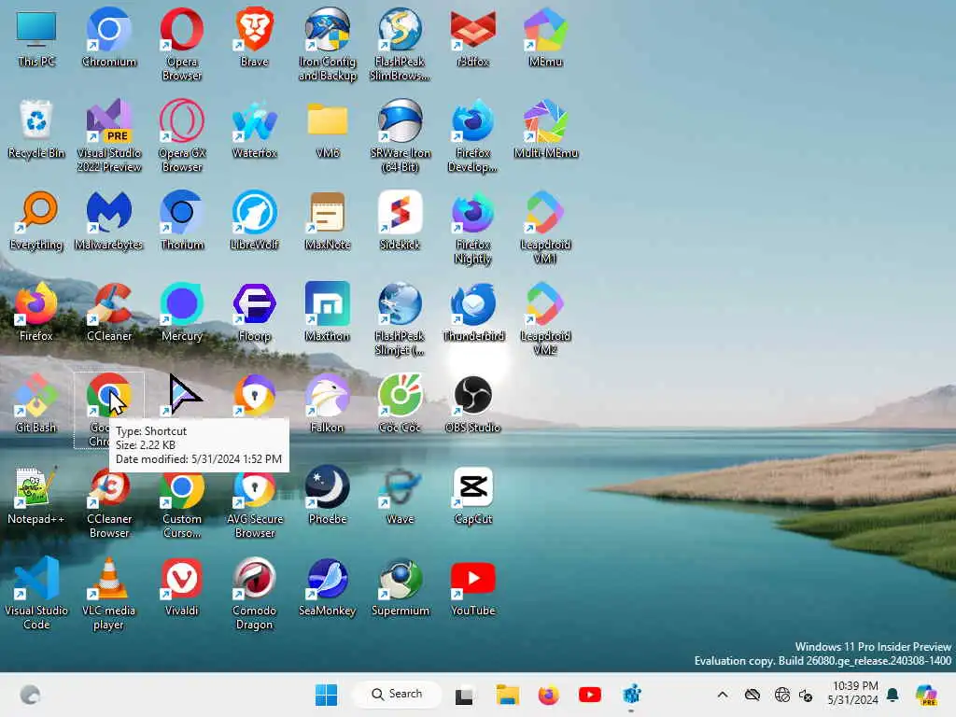Click the Sidekick browser icon

tap(400, 219)
